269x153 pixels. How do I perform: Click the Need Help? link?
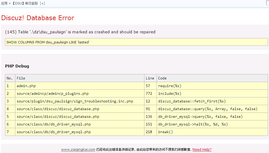pos(202,149)
